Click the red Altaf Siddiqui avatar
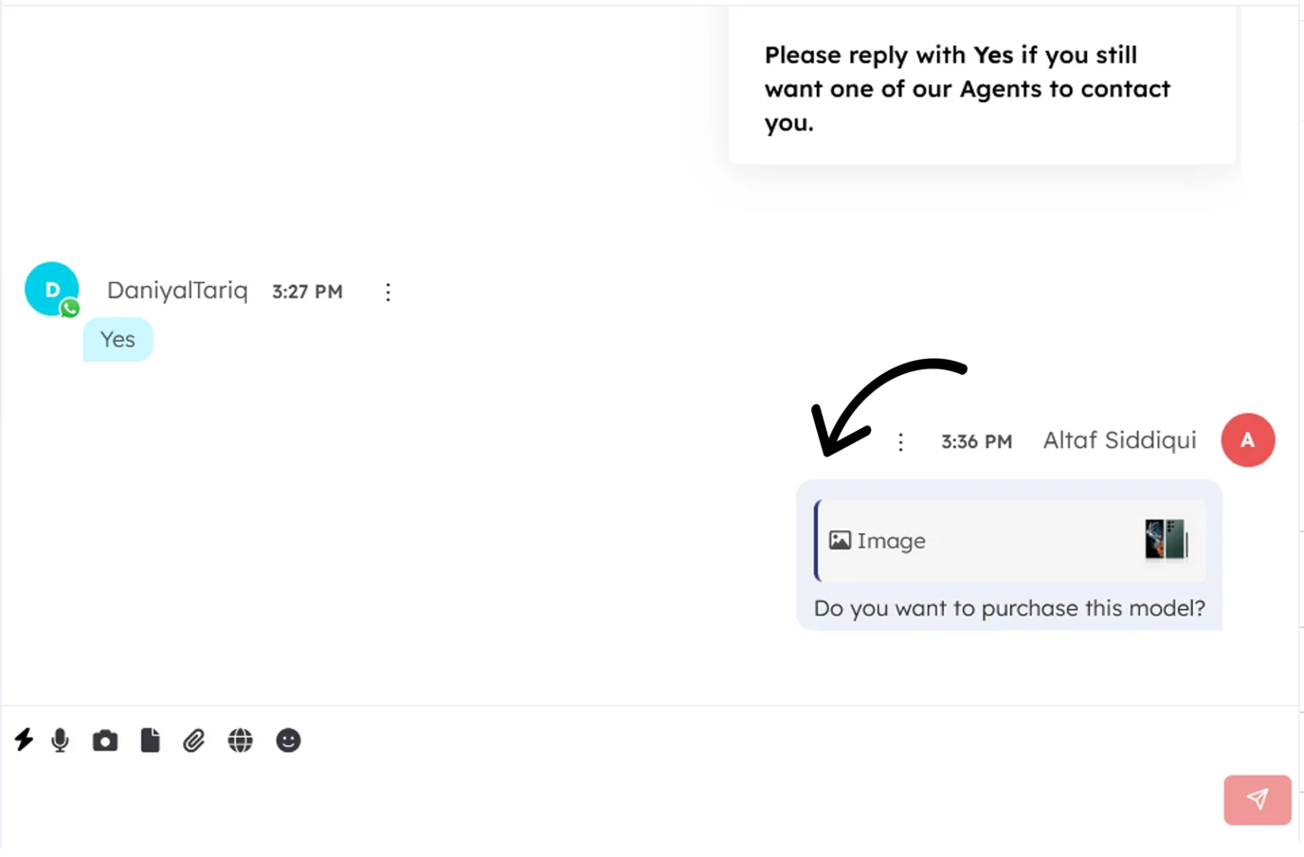 point(1247,440)
